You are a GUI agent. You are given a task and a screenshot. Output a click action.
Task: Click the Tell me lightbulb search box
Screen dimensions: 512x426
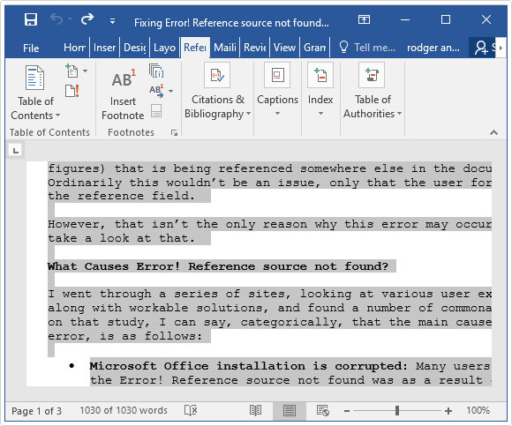point(366,48)
